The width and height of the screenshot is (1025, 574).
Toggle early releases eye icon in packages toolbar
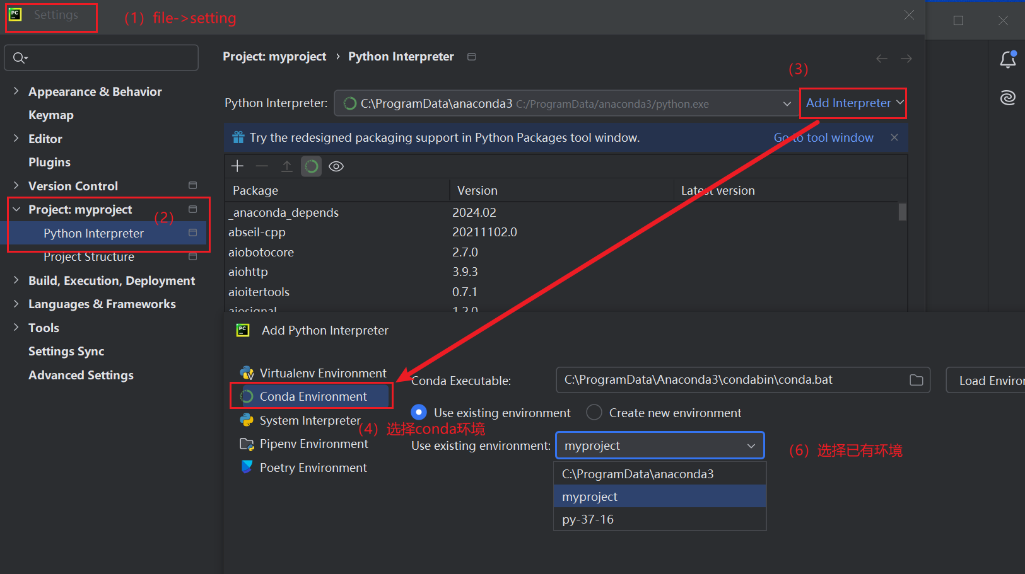336,166
